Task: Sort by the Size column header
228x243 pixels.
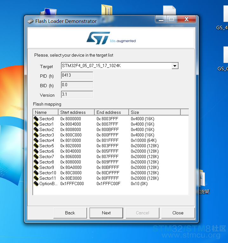Action: click(x=155, y=112)
